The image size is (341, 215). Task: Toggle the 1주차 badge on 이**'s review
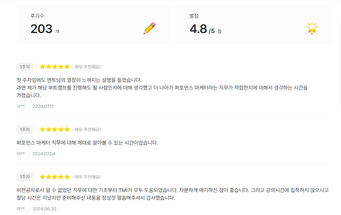[x=25, y=129]
